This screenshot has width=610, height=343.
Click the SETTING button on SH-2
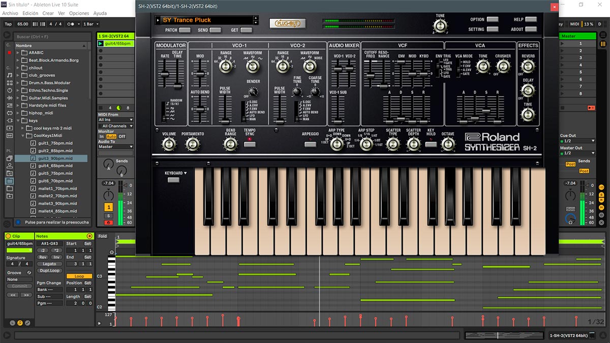click(493, 29)
